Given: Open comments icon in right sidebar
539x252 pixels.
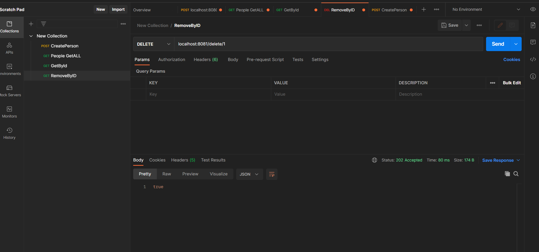Looking at the screenshot, I should point(533,42).
